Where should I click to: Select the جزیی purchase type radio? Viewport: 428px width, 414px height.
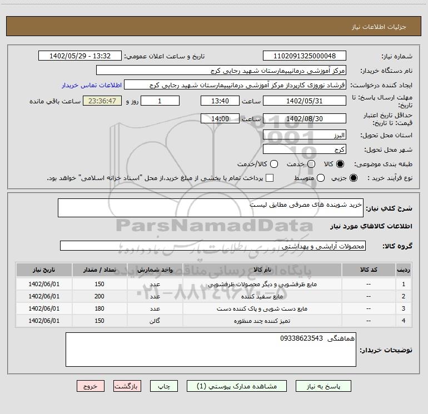click(x=353, y=178)
